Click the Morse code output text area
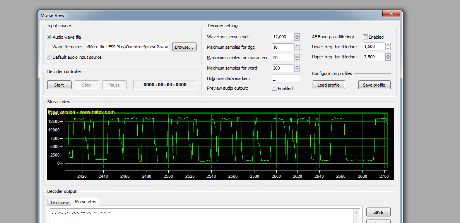 (201, 216)
